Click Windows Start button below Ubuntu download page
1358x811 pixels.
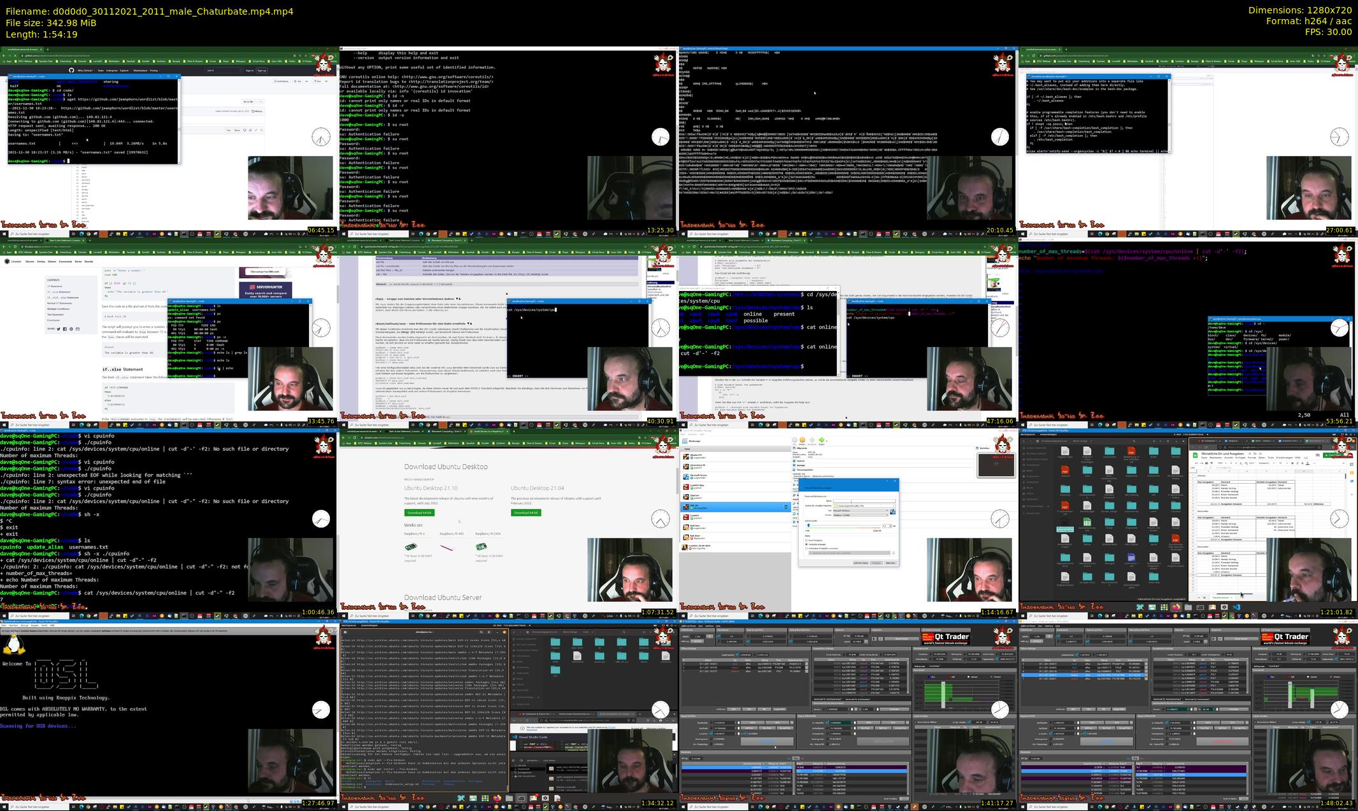343,616
